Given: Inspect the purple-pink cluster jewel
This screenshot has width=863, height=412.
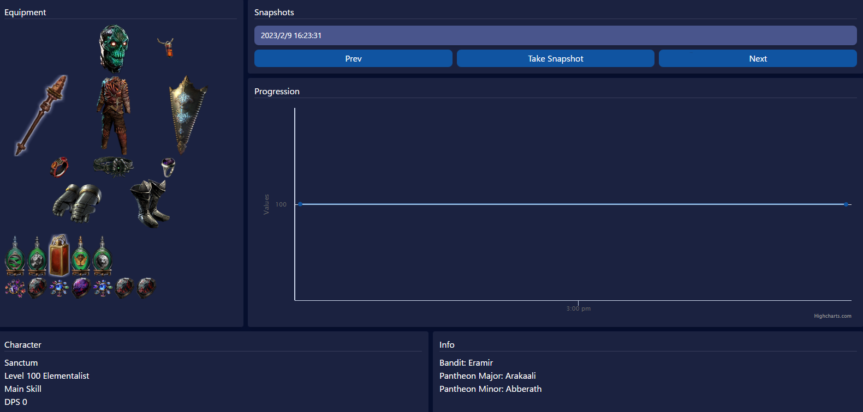Looking at the screenshot, I should pos(15,288).
